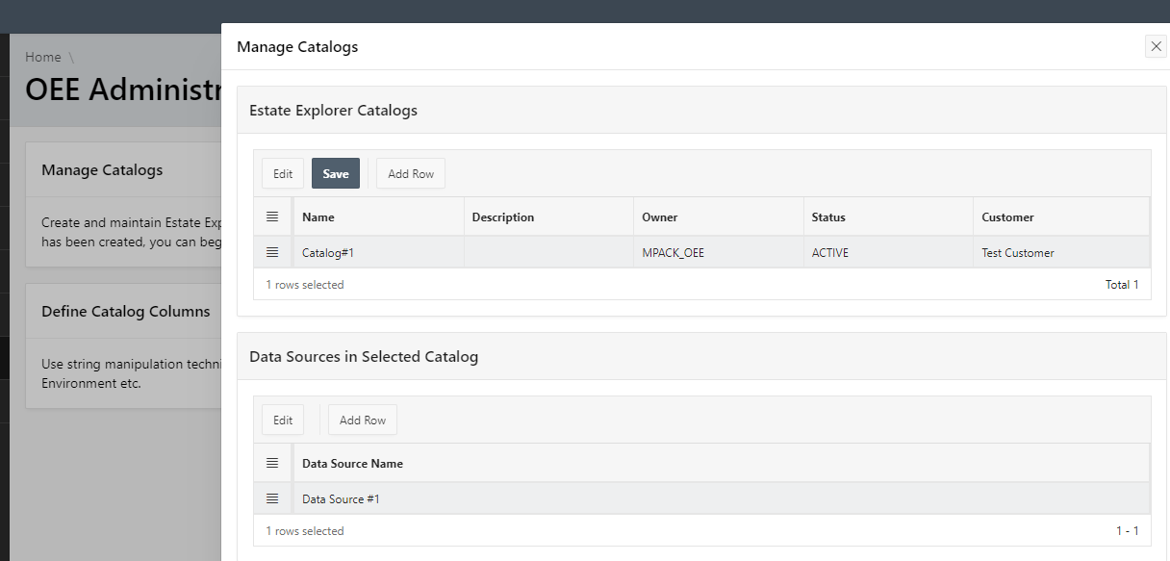The width and height of the screenshot is (1170, 561).
Task: Click the Data Source Name column header
Action: click(x=352, y=463)
